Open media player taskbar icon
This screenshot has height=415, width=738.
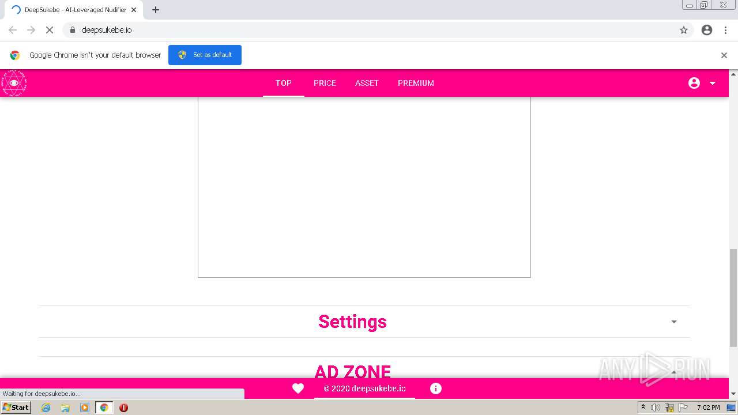[x=85, y=408]
